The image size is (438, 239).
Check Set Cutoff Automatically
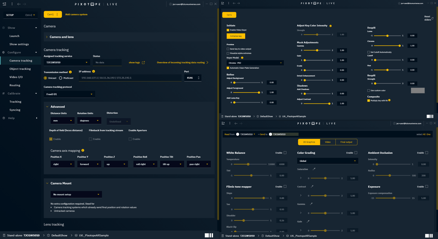click(x=369, y=52)
